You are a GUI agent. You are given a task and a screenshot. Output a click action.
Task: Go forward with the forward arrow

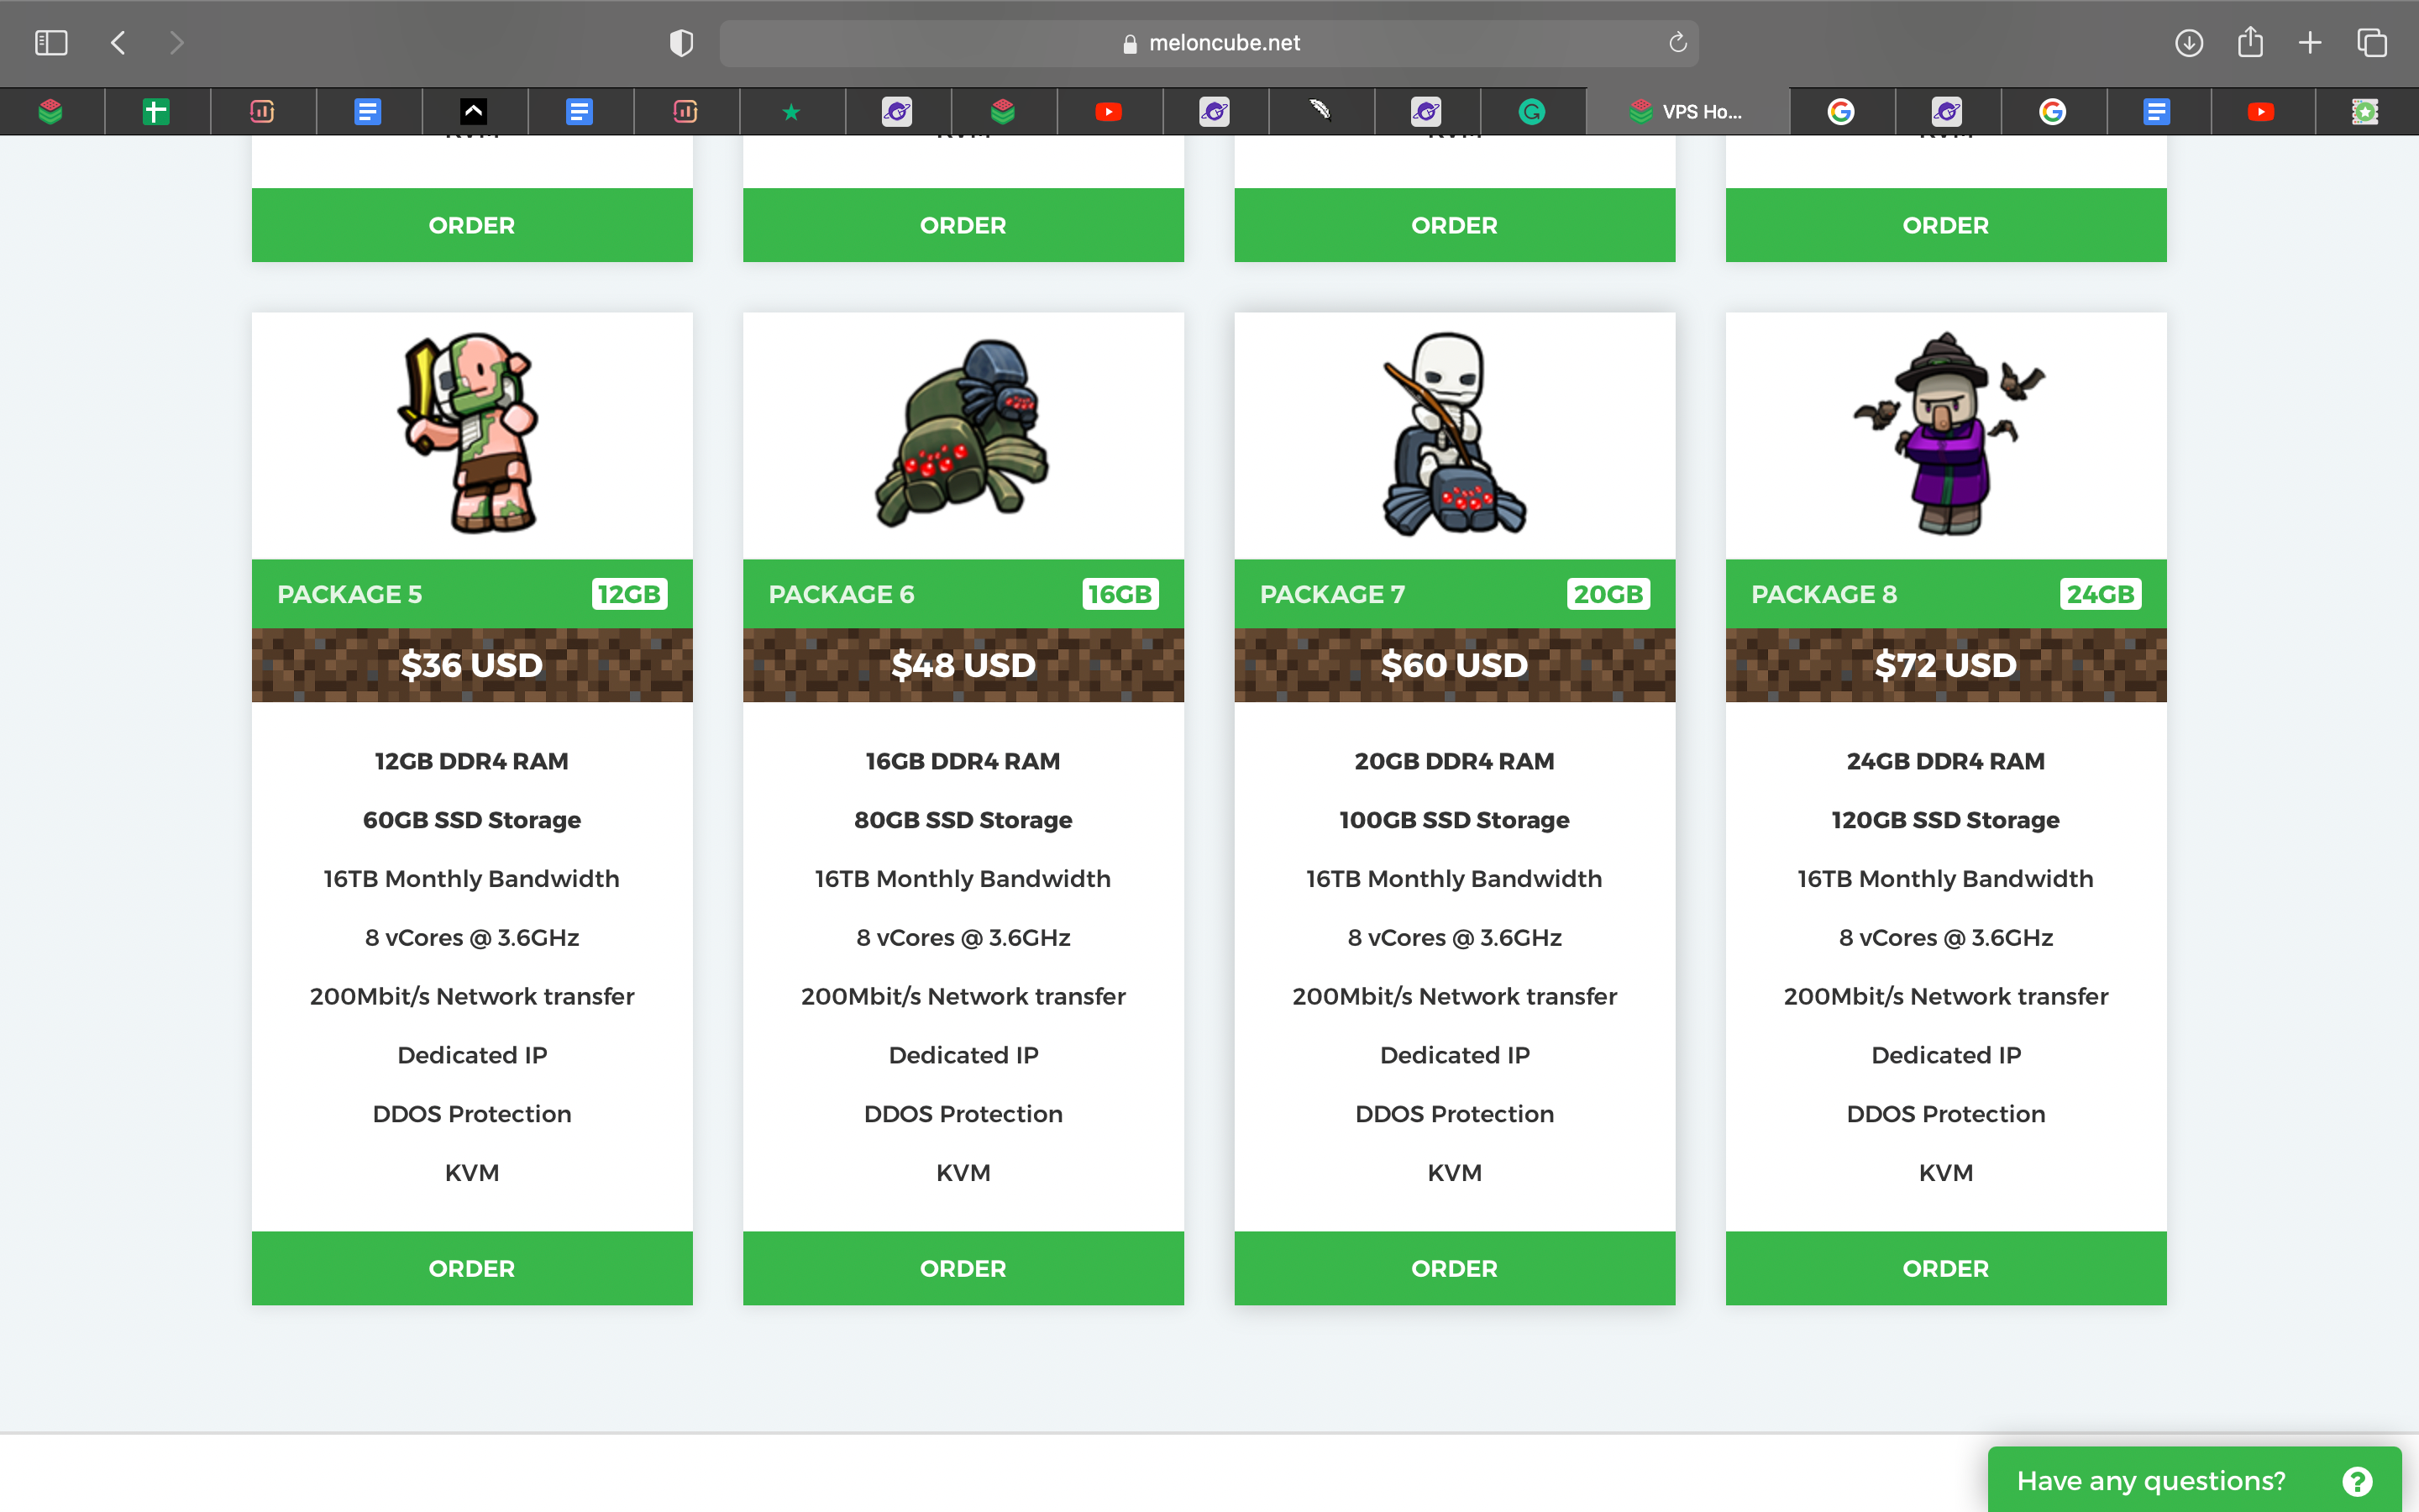(177, 43)
